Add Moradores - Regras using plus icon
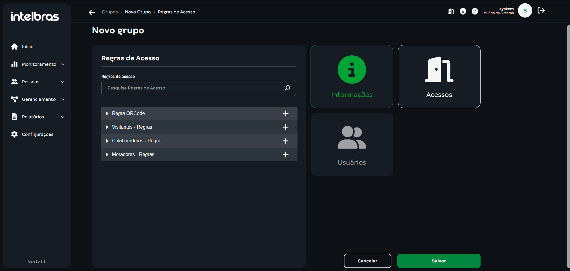 pos(285,155)
